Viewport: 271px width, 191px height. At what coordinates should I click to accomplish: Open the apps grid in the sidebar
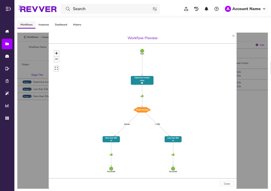7,118
